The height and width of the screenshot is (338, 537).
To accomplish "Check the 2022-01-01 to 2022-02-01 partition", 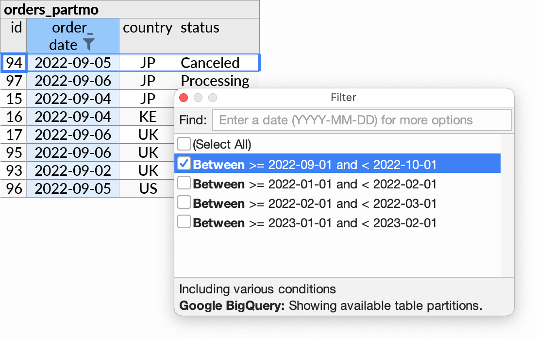I will [x=184, y=184].
